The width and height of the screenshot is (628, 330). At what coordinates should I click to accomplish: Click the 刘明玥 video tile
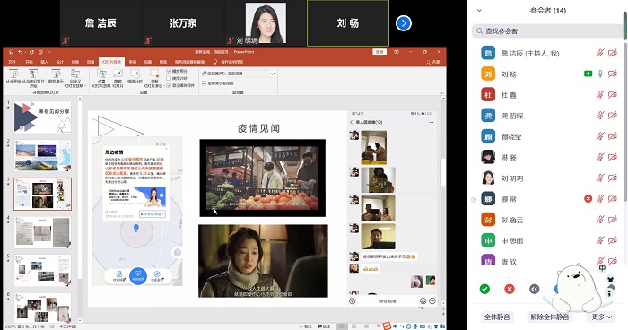pyautogui.click(x=266, y=22)
